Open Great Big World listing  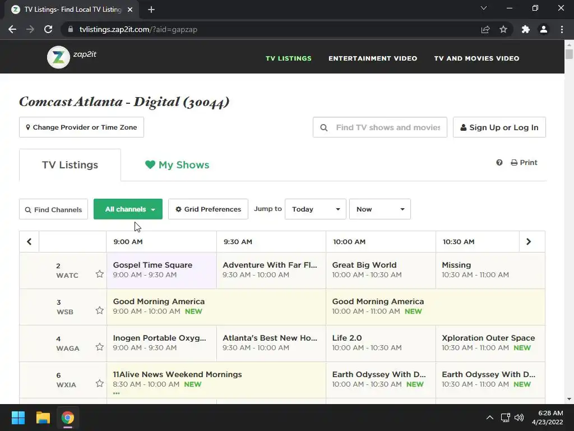point(381,270)
